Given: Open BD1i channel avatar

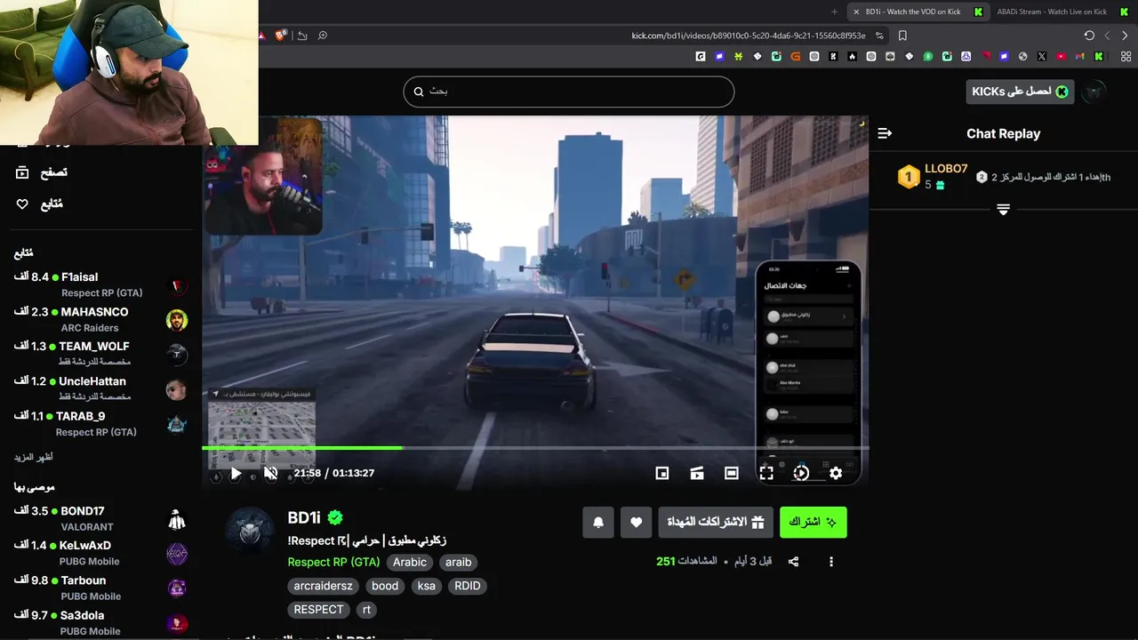Looking at the screenshot, I should click(250, 532).
